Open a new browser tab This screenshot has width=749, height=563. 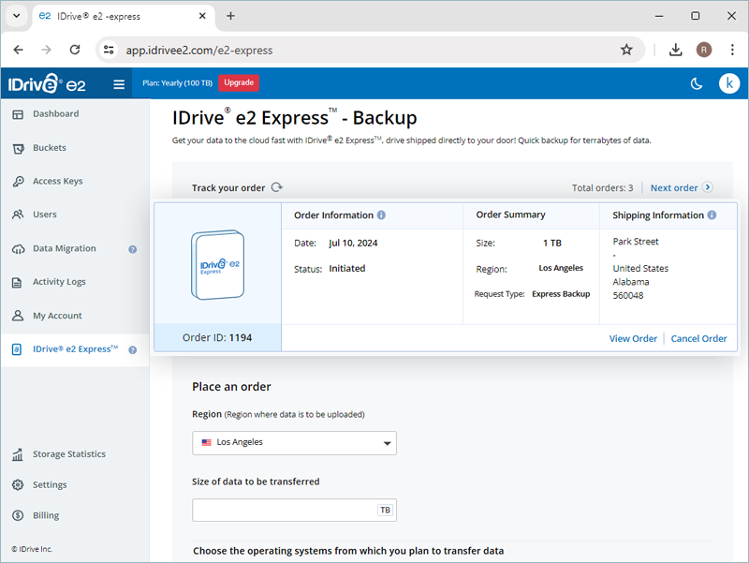click(x=230, y=16)
